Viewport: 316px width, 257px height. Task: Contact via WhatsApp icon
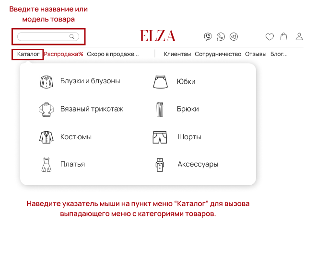point(221,36)
